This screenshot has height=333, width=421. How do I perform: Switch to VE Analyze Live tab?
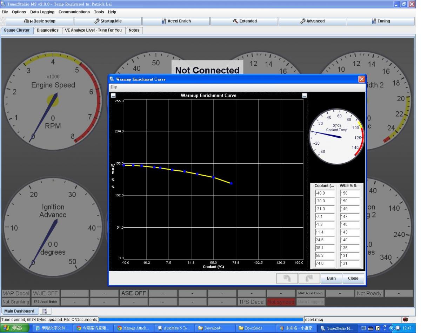click(x=94, y=30)
